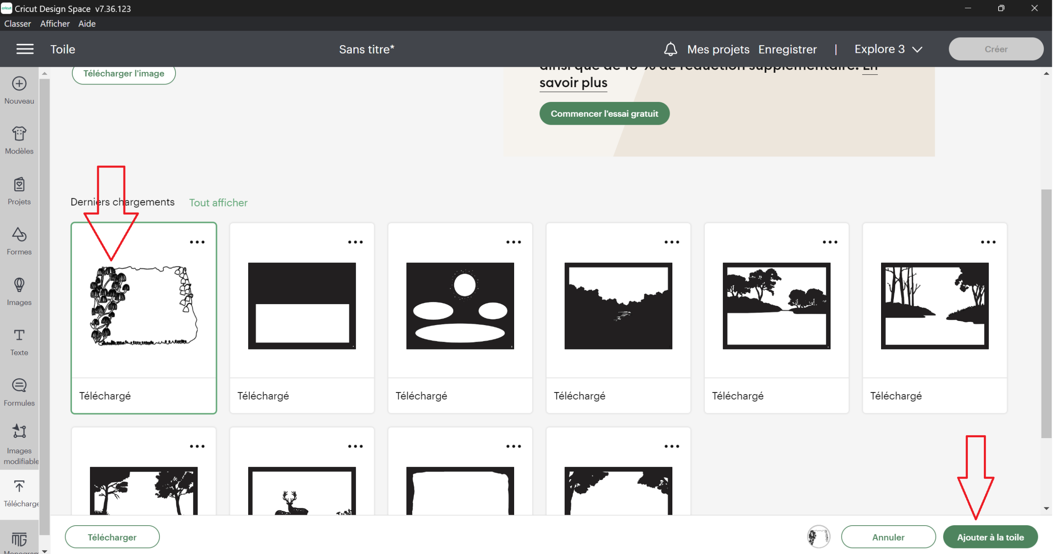Open the hamburger main menu
The width and height of the screenshot is (1057, 554).
click(x=25, y=49)
